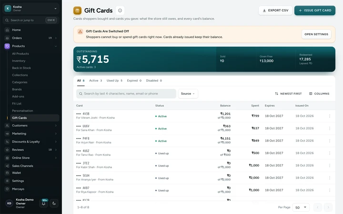Switch to the Active tab

coord(95,80)
